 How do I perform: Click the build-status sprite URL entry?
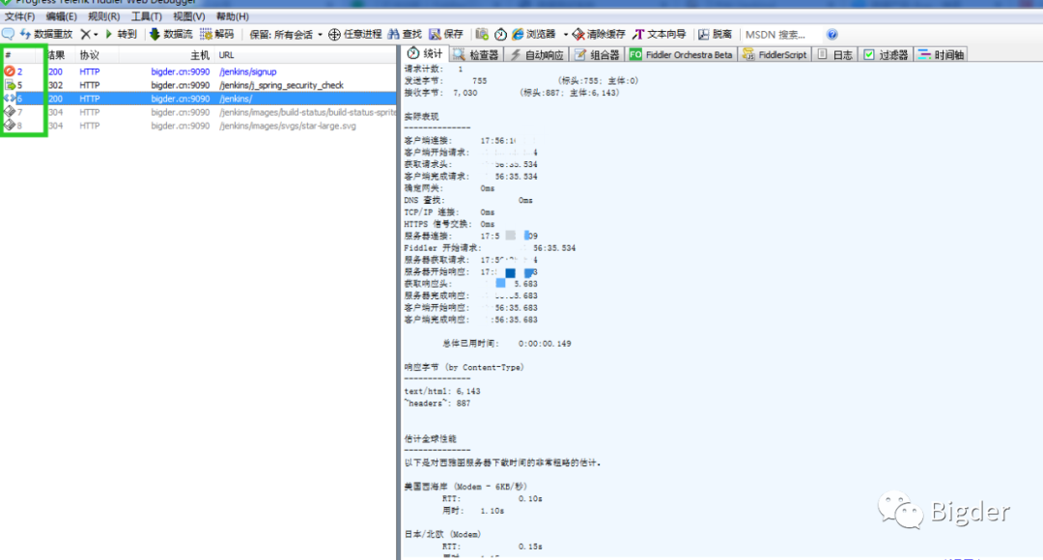coord(307,112)
